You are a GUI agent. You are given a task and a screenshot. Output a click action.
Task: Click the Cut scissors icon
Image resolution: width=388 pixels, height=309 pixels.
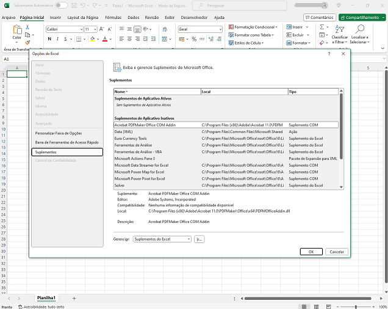click(x=27, y=27)
